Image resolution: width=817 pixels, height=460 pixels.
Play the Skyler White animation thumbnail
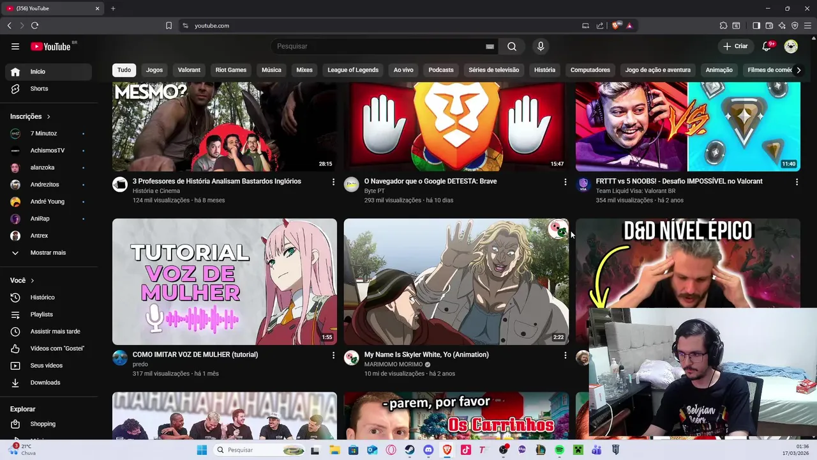[456, 282]
